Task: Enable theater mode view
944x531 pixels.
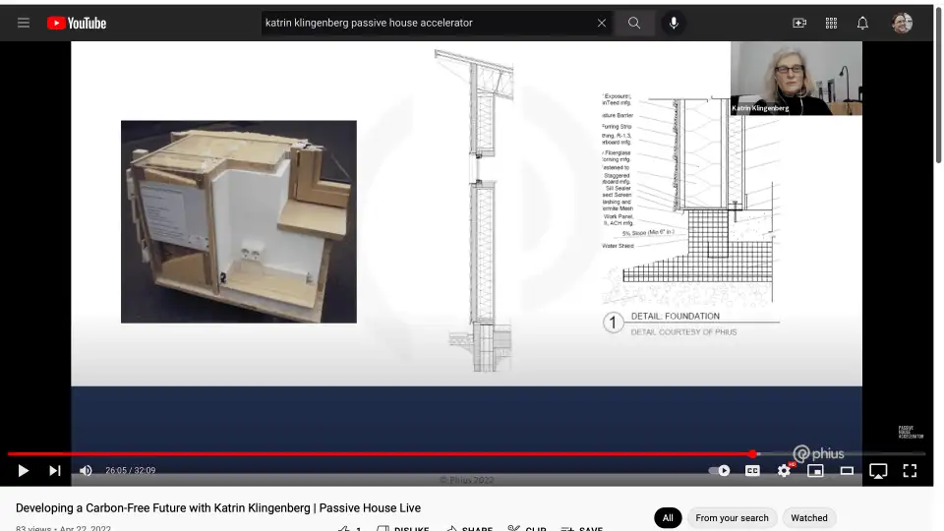Action: tap(847, 470)
